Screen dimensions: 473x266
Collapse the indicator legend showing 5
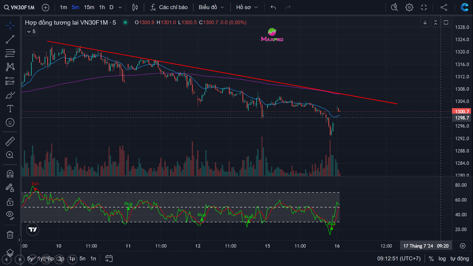[x=31, y=32]
